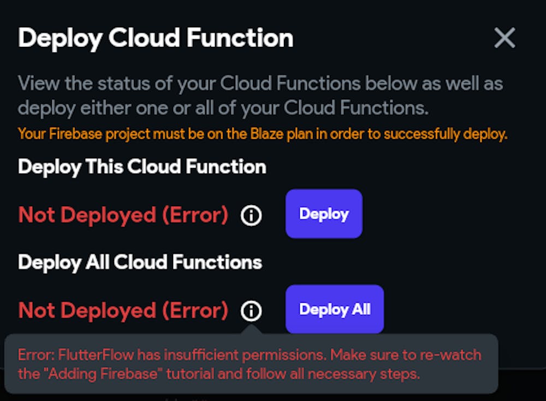Click Not Deployed status under Deploy All Cloud Functions
The height and width of the screenshot is (401, 546).
tap(123, 311)
